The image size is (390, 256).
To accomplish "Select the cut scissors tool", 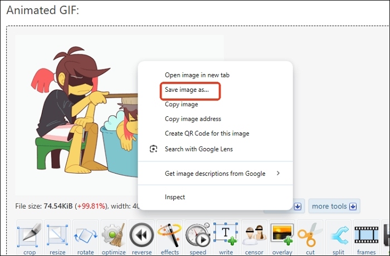I will pyautogui.click(x=310, y=236).
